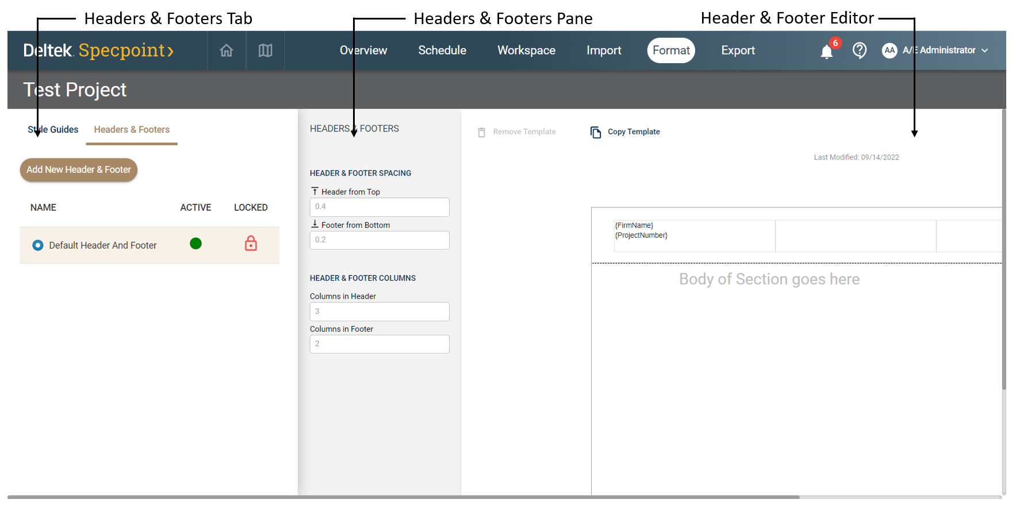Select Default Header And Footer radio button
Viewport: 1016px width, 507px height.
click(x=38, y=245)
